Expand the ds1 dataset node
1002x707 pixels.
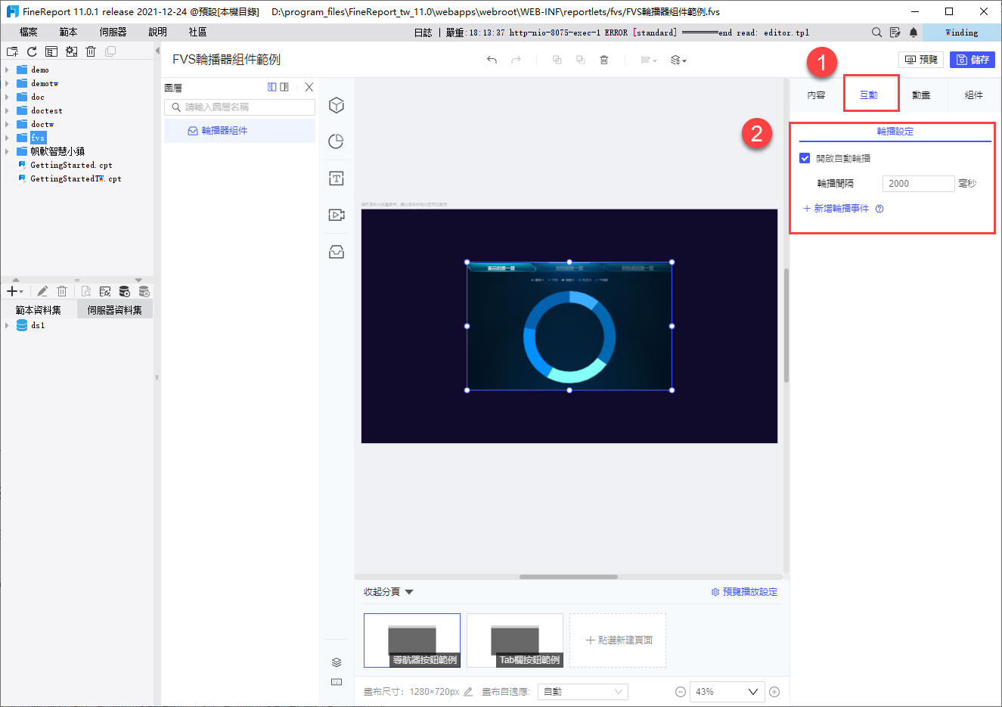click(8, 325)
